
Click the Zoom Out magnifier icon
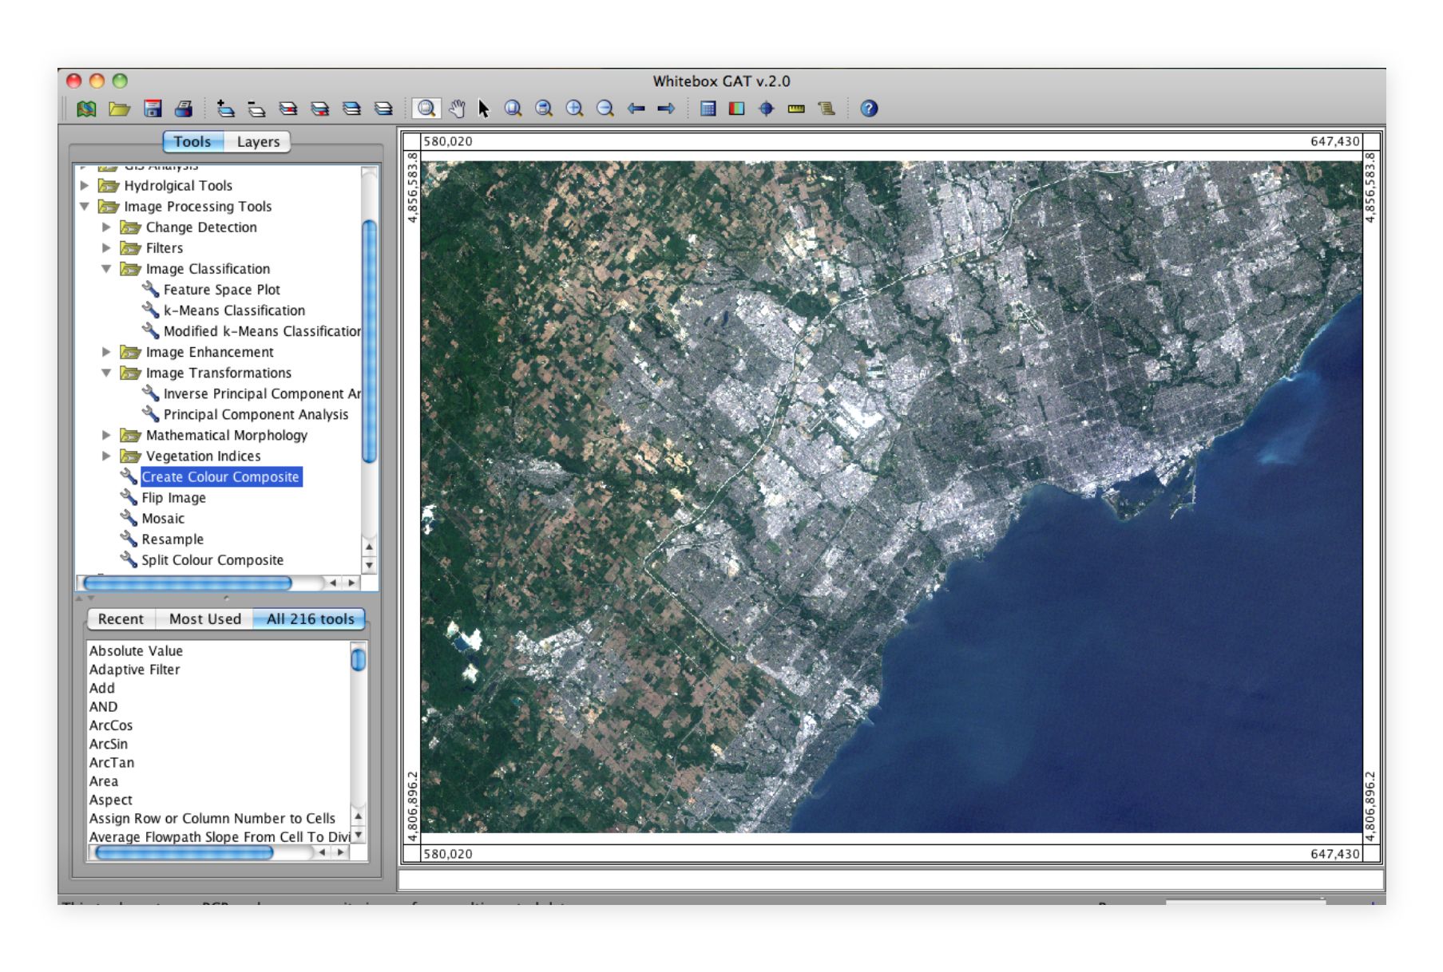pyautogui.click(x=605, y=109)
